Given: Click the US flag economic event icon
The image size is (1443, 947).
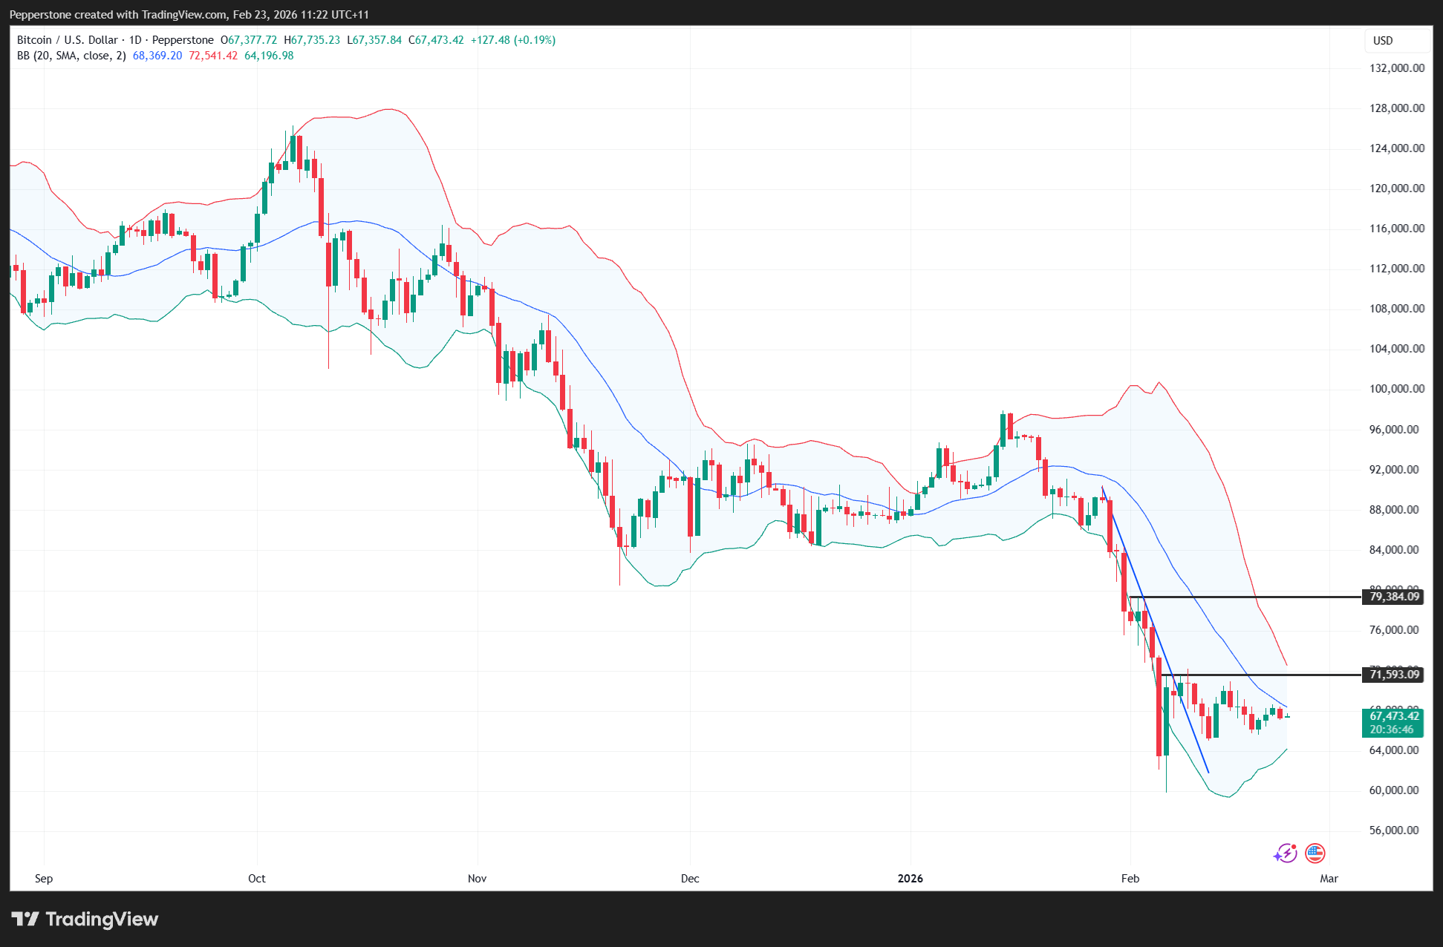Looking at the screenshot, I should pos(1315,853).
